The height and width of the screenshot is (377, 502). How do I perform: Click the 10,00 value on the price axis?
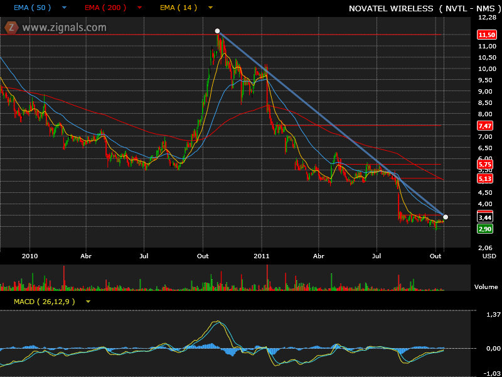pos(487,68)
